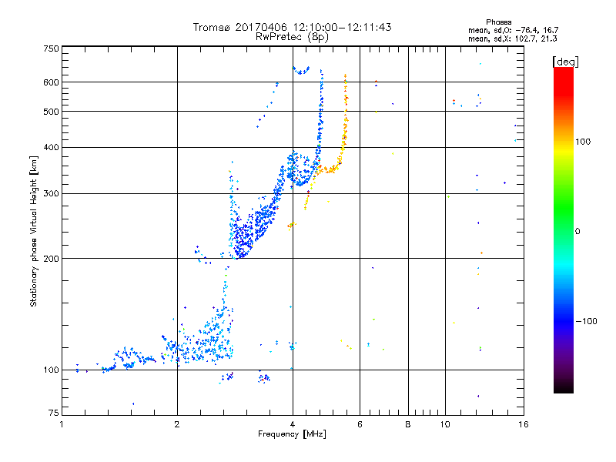Click the y-axis tick label "750"
The height and width of the screenshot is (462, 616).
[x=51, y=49]
